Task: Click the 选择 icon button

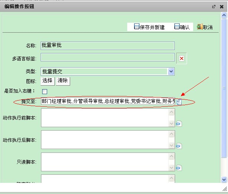Action: pos(48,81)
